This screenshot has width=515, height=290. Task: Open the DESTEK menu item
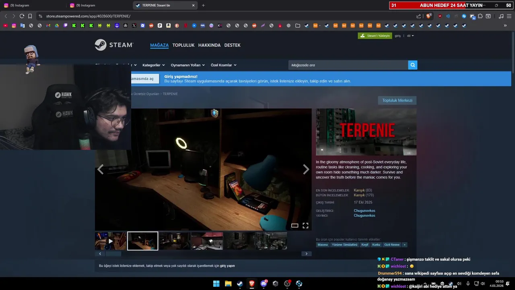[232, 45]
